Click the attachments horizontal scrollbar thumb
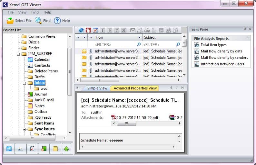The height and width of the screenshot is (165, 256). 126,123
